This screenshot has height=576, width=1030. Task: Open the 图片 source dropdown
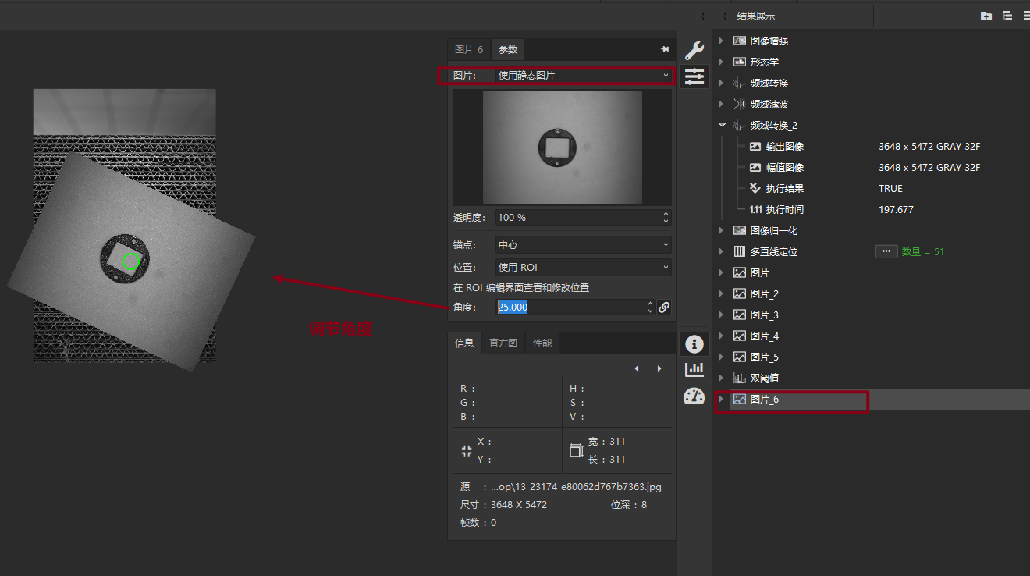[583, 76]
